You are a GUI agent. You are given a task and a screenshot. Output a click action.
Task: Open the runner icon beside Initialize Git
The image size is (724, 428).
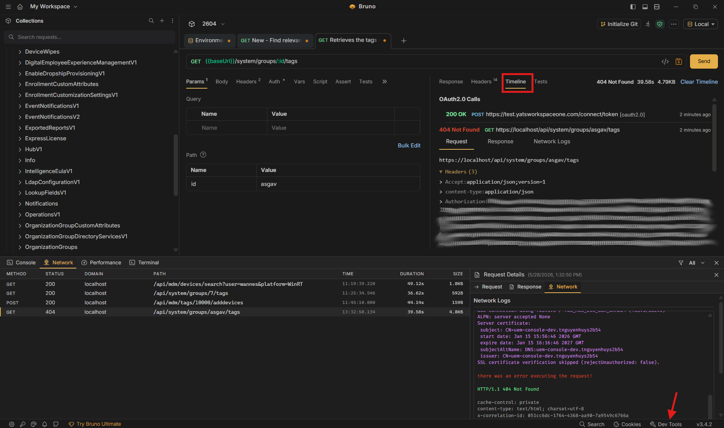pyautogui.click(x=648, y=24)
